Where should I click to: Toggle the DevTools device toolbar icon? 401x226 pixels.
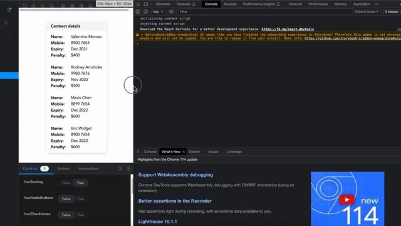click(146, 4)
